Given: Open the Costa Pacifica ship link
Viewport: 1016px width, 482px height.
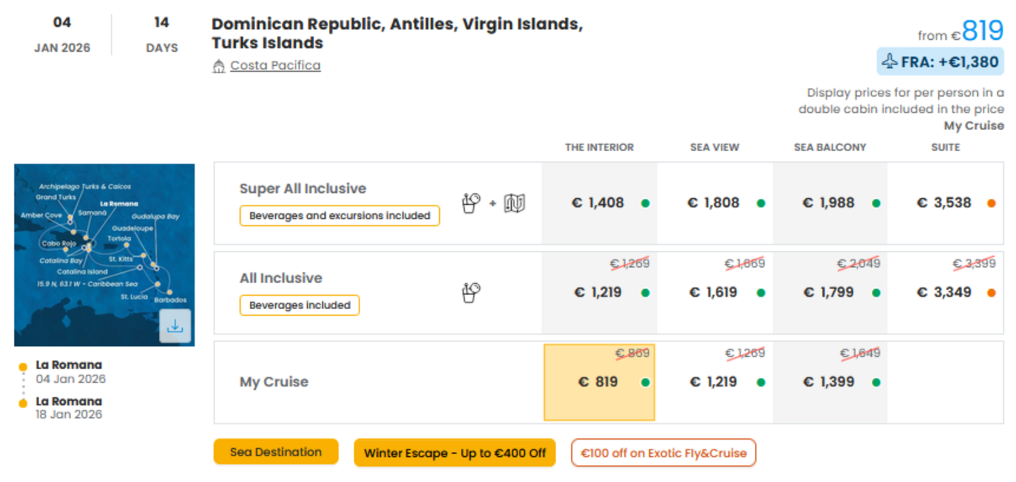Looking at the screenshot, I should click(x=275, y=65).
